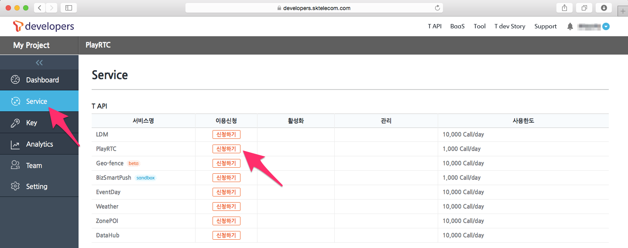This screenshot has height=248, width=628.
Task: Open T dev Story menu
Action: (510, 26)
